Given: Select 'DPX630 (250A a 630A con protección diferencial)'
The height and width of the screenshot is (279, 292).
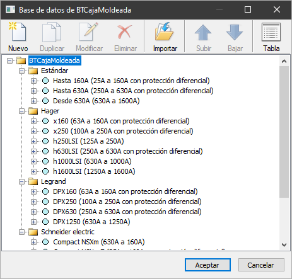Looking at the screenshot, I should [127, 212].
